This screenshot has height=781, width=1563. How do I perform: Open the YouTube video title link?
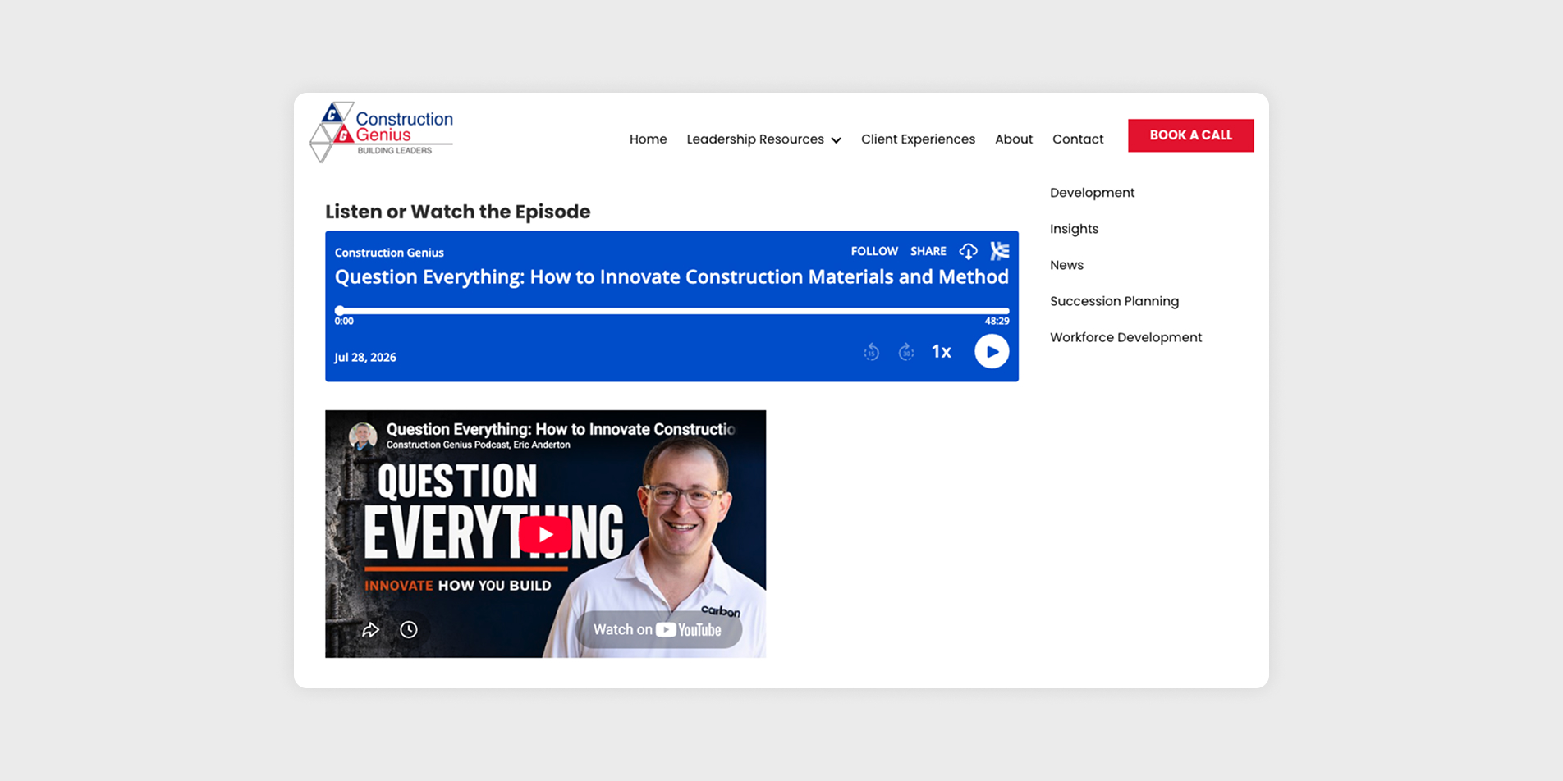561,429
